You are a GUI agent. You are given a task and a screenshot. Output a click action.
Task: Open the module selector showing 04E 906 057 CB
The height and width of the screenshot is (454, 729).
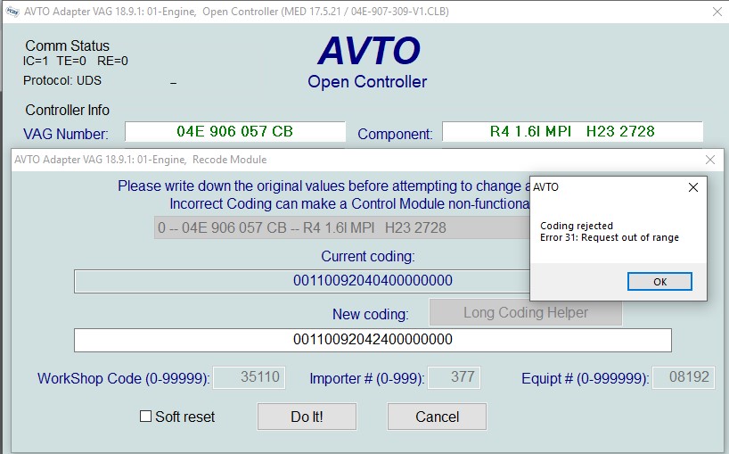coord(341,227)
